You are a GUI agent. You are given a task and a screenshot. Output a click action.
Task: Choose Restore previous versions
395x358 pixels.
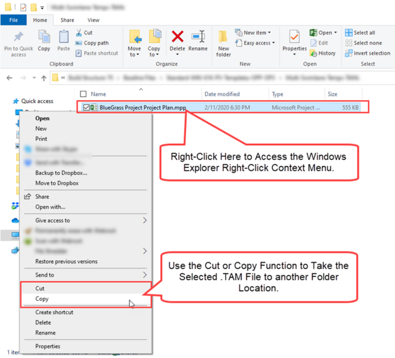66,261
